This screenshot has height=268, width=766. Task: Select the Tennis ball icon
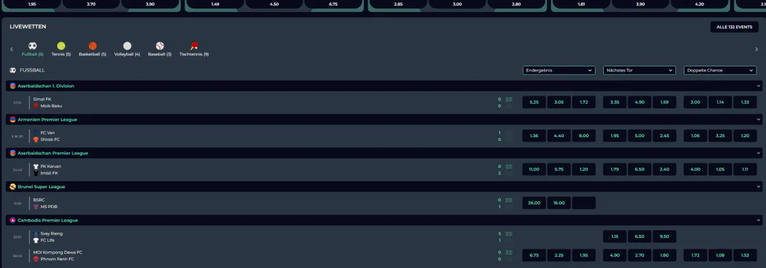(x=61, y=46)
